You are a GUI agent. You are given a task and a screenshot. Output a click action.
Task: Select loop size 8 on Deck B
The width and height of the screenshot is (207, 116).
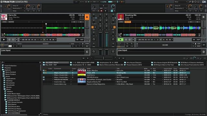[164, 40]
